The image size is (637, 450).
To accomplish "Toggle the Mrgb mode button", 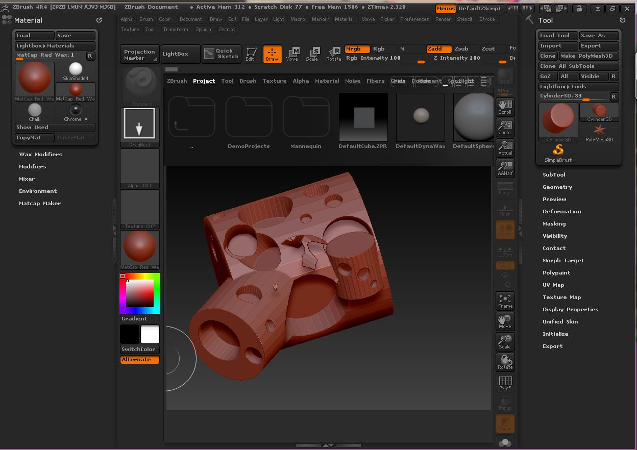I will (x=357, y=49).
